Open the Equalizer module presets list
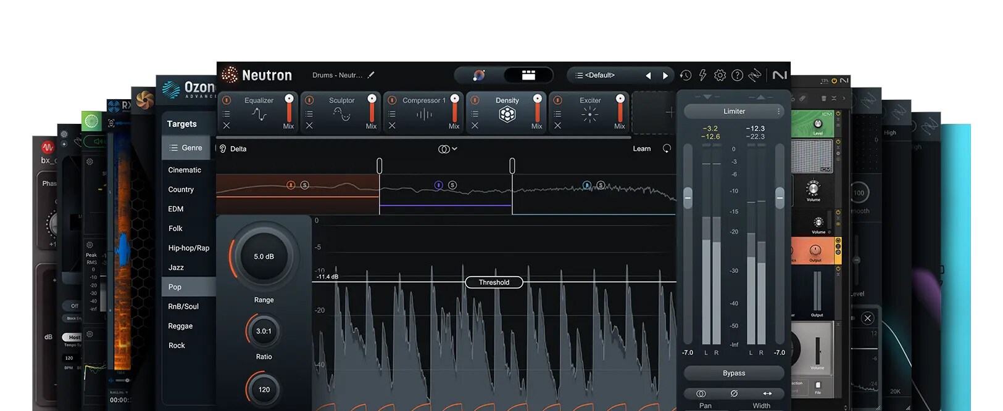1003x411 pixels. click(227, 113)
